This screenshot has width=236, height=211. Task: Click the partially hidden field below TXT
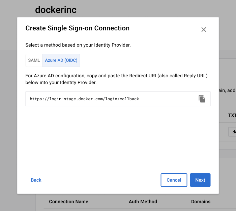232,132
